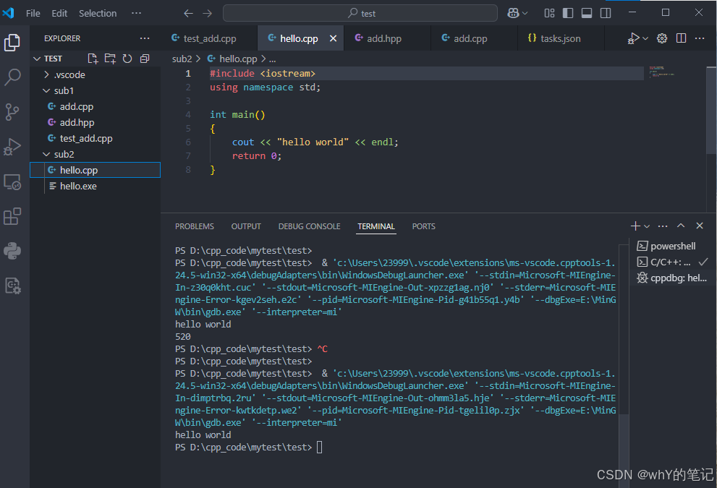Switch to the OUTPUT panel tab
The width and height of the screenshot is (717, 488).
point(246,226)
